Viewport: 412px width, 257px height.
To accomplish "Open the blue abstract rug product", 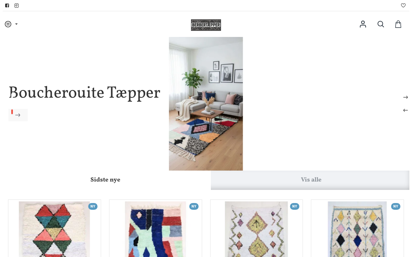I will (x=155, y=229).
